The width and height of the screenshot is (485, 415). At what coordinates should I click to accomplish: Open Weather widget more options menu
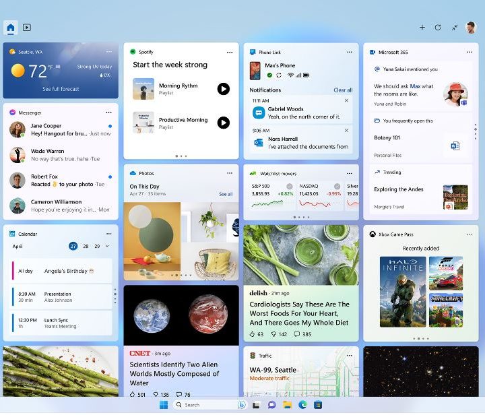(109, 52)
